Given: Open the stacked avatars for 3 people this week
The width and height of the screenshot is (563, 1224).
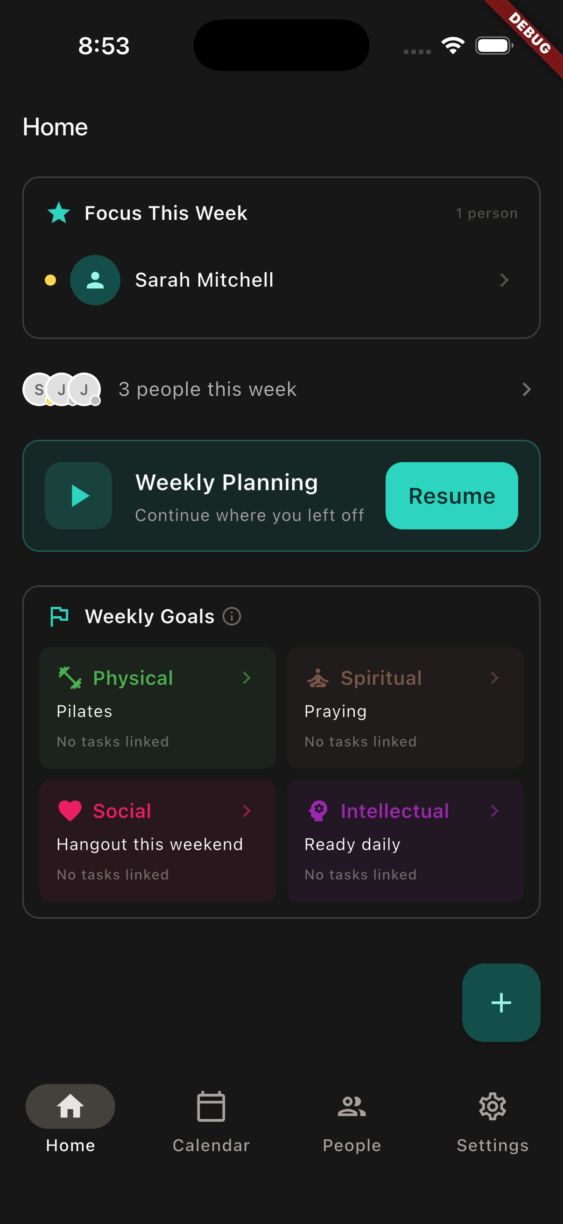Looking at the screenshot, I should coord(61,389).
